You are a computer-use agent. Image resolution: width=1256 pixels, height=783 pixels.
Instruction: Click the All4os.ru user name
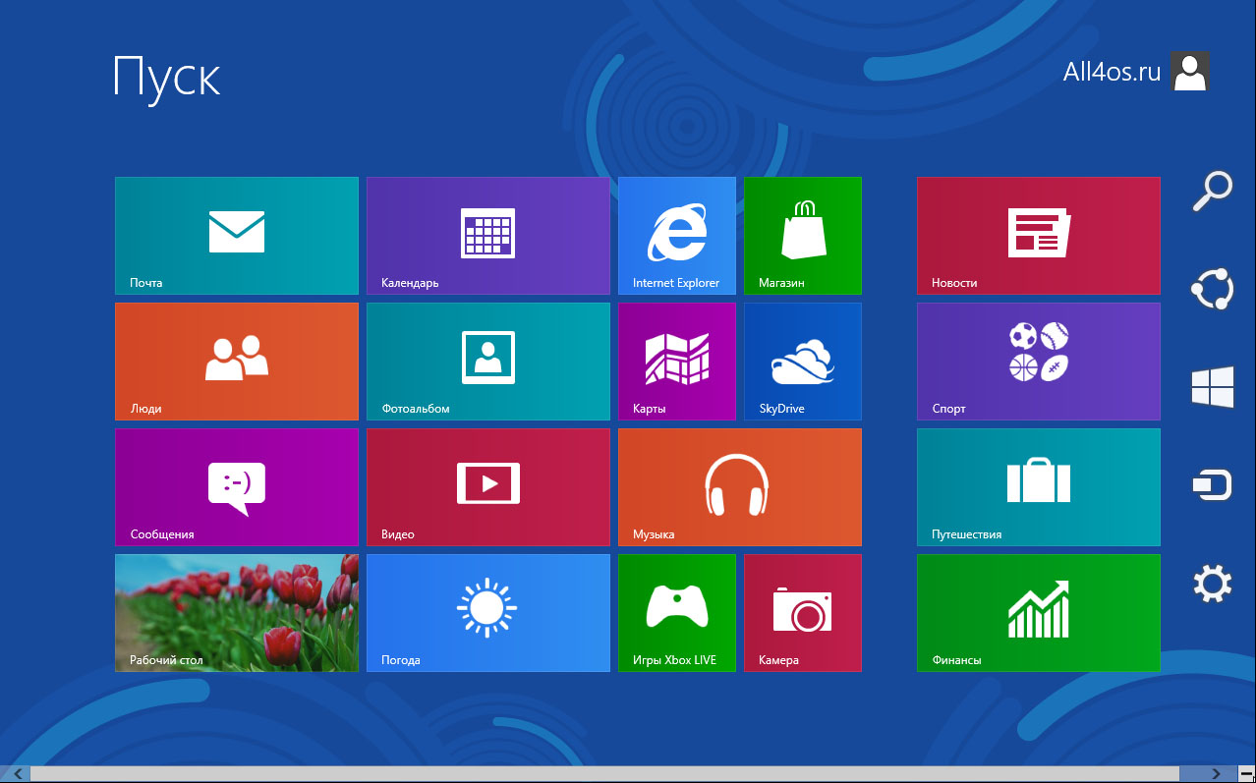coord(1113,72)
